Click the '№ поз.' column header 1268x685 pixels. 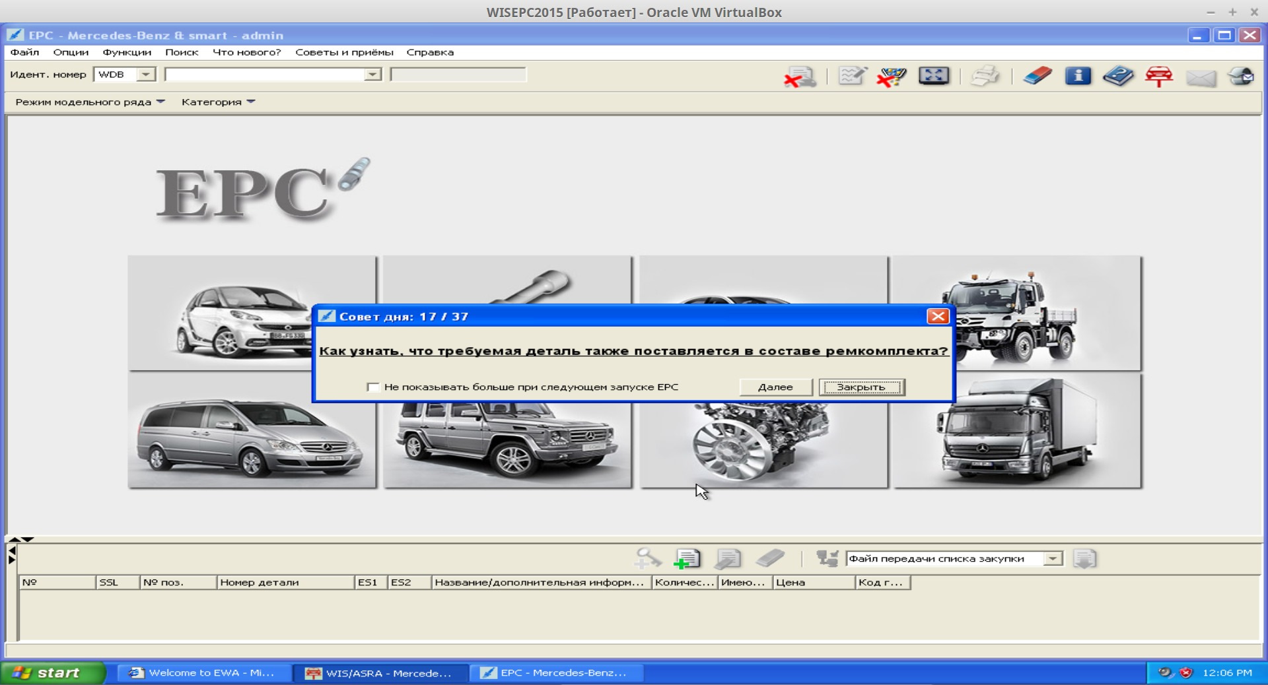[178, 583]
